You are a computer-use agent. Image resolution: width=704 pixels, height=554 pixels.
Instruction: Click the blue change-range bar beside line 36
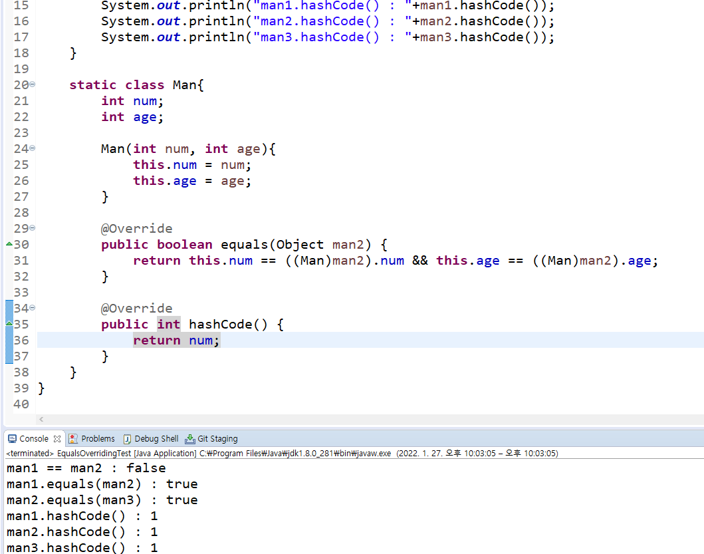[9, 340]
